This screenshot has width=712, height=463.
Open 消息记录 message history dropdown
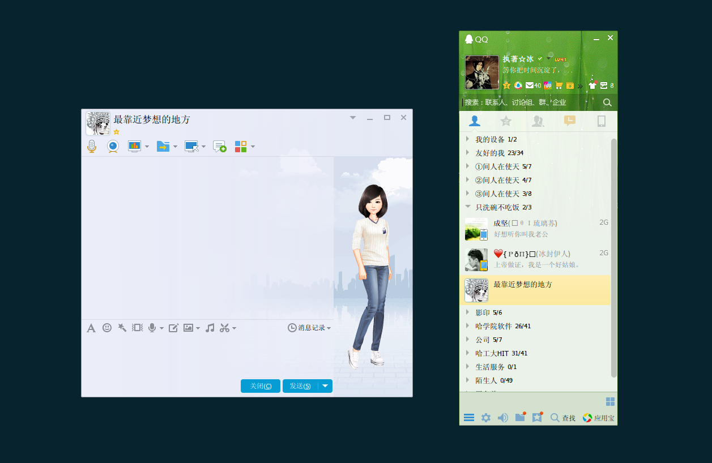coord(309,328)
